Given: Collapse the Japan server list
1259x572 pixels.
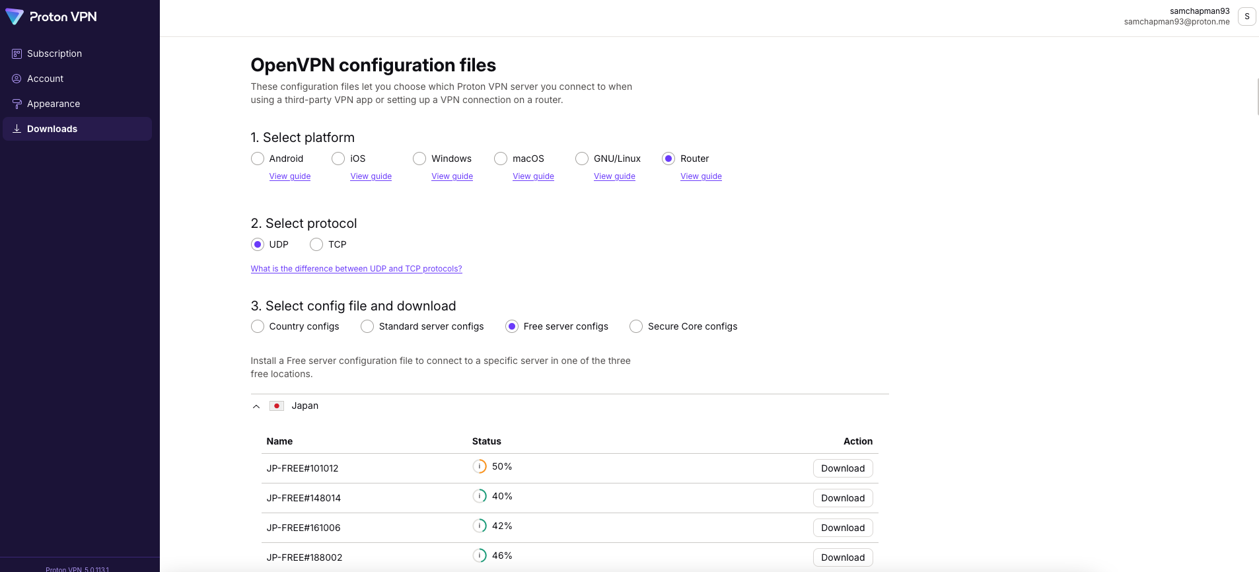Looking at the screenshot, I should coord(256,406).
